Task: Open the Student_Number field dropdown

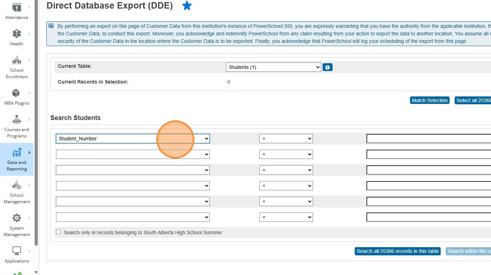Action: coord(133,139)
